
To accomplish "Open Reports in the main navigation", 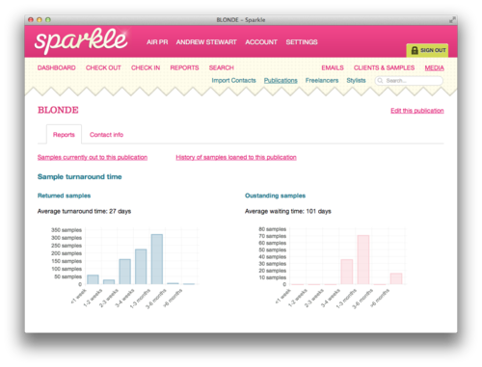I will pyautogui.click(x=184, y=67).
